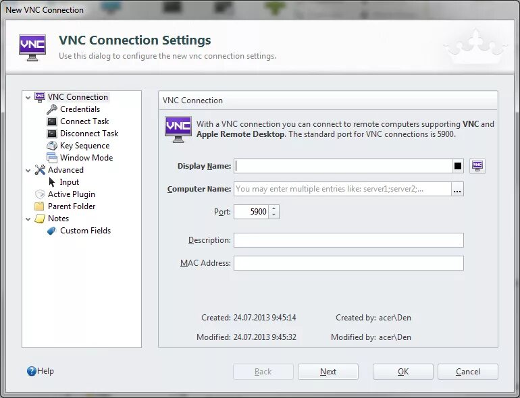Viewport: 520px width, 398px height.
Task: Click the large VNC logo in the header
Action: coord(32,48)
